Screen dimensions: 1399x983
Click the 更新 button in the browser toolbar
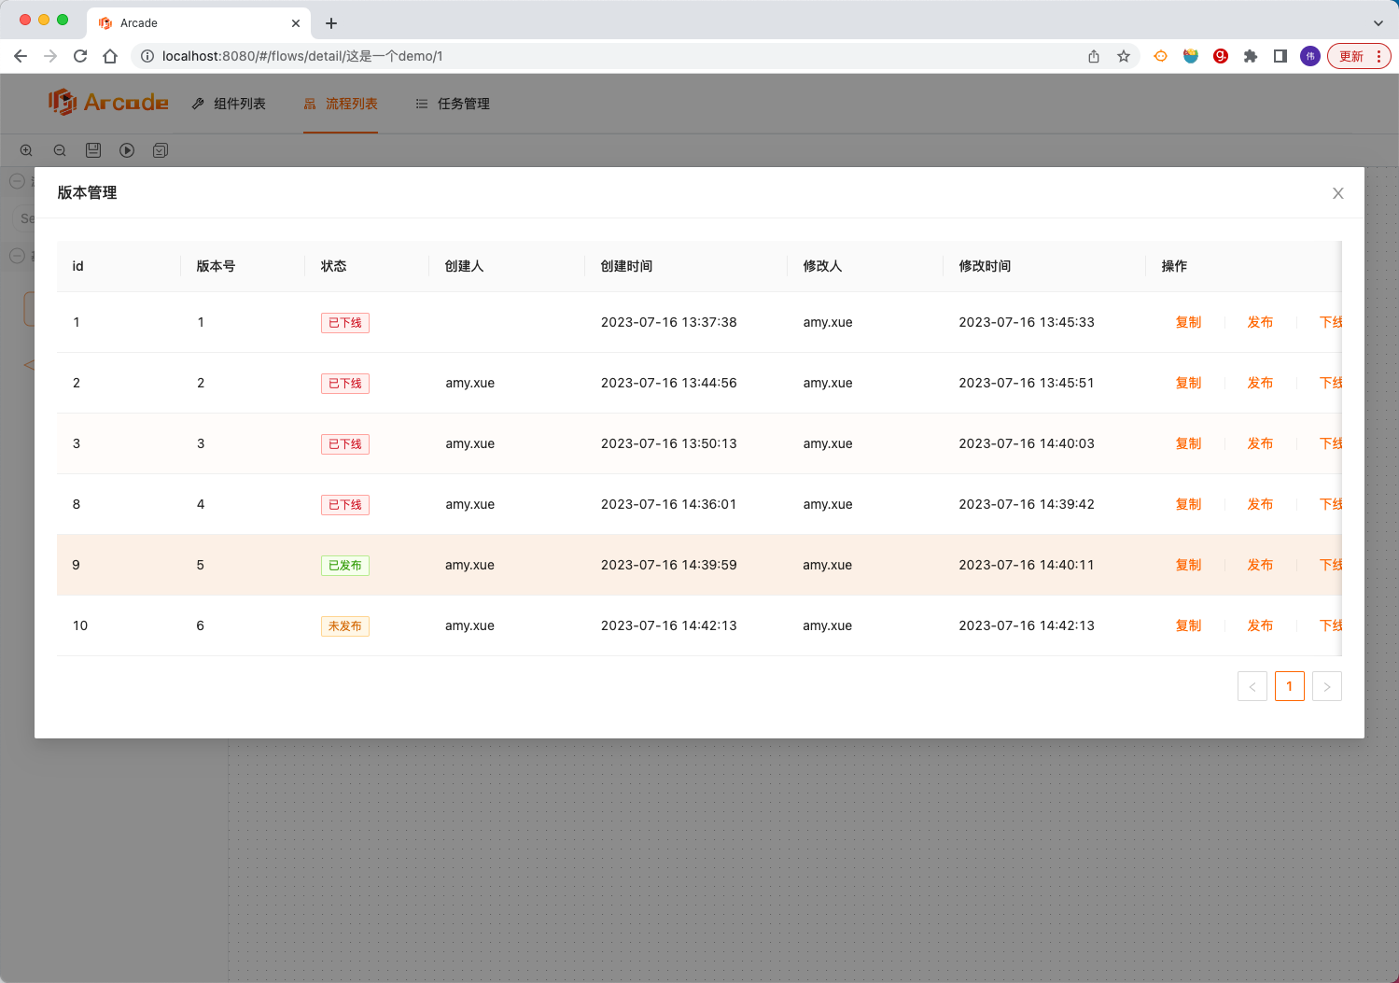[x=1352, y=56]
